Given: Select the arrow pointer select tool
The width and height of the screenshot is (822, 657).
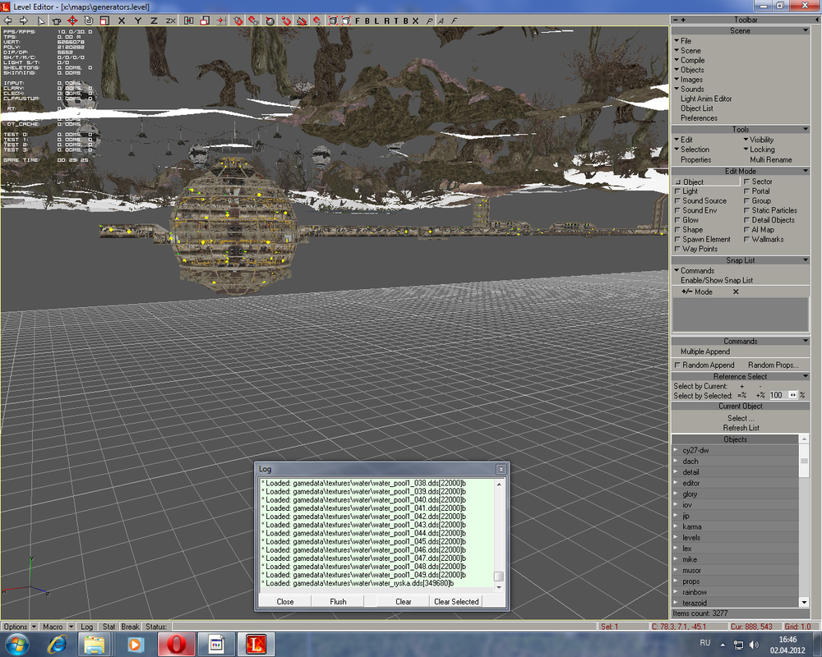Looking at the screenshot, I should click(x=43, y=21).
